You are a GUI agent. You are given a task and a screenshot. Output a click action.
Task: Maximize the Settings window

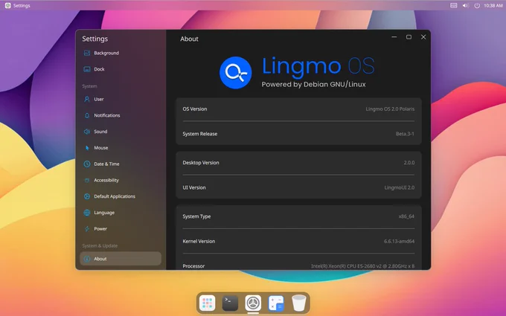pyautogui.click(x=409, y=37)
